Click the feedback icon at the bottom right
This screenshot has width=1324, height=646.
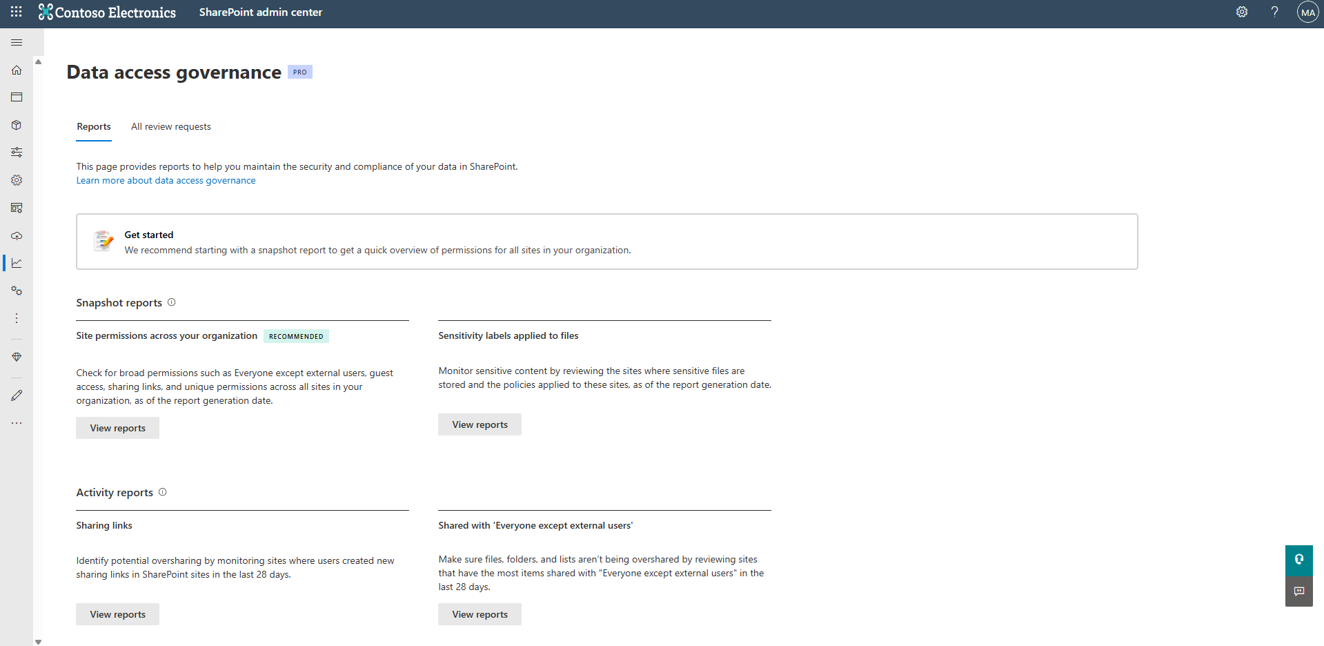pos(1298,591)
